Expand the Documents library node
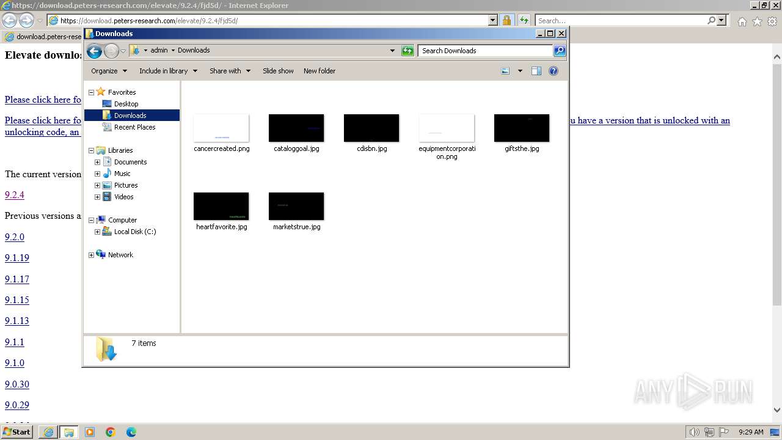This screenshot has width=782, height=440. pos(97,162)
